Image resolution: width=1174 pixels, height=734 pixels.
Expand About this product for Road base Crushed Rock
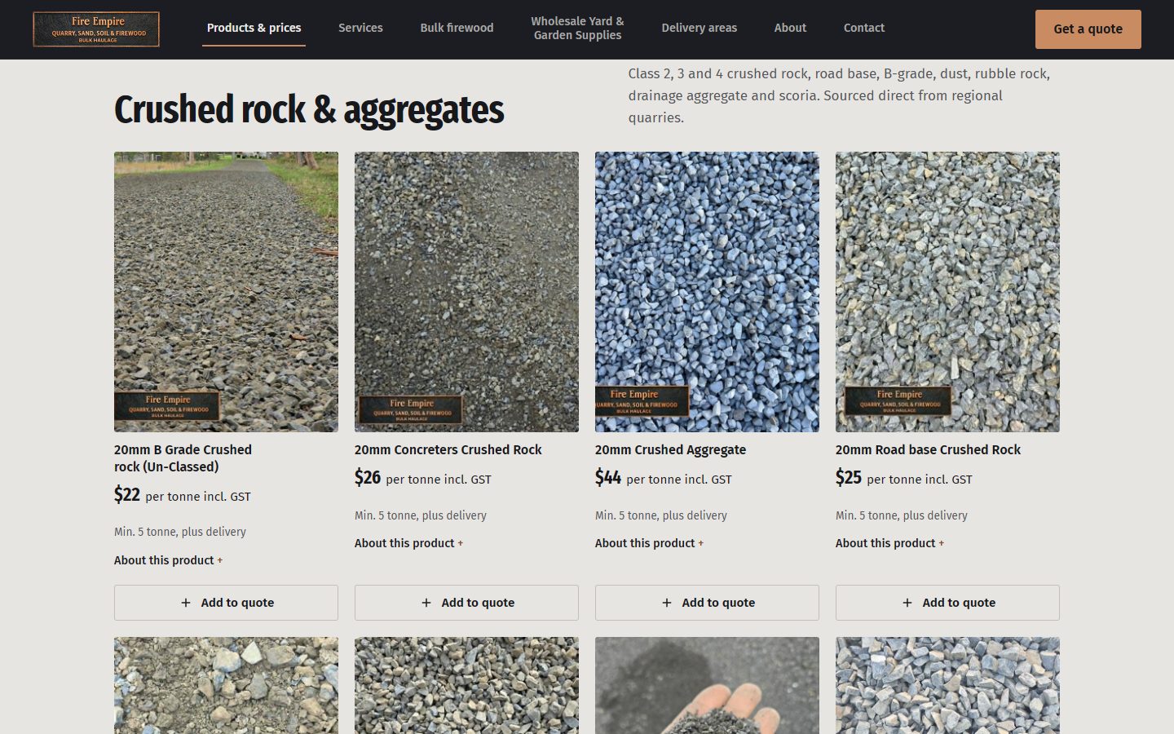coord(889,543)
